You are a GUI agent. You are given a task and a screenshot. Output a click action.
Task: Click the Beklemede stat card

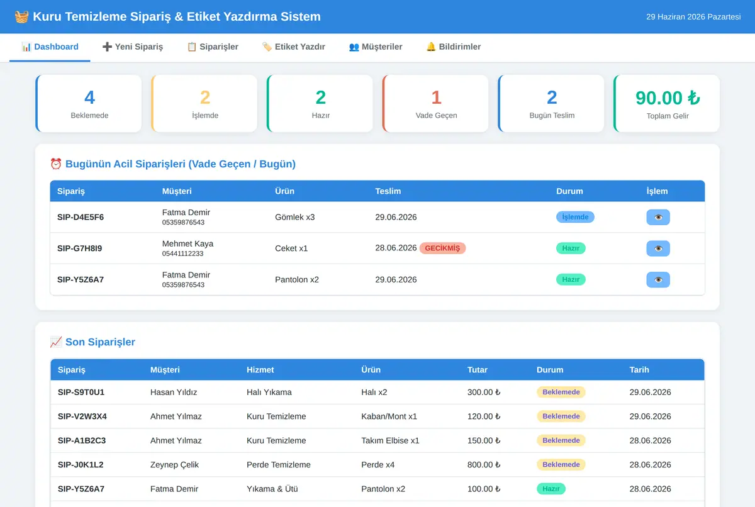pos(89,104)
